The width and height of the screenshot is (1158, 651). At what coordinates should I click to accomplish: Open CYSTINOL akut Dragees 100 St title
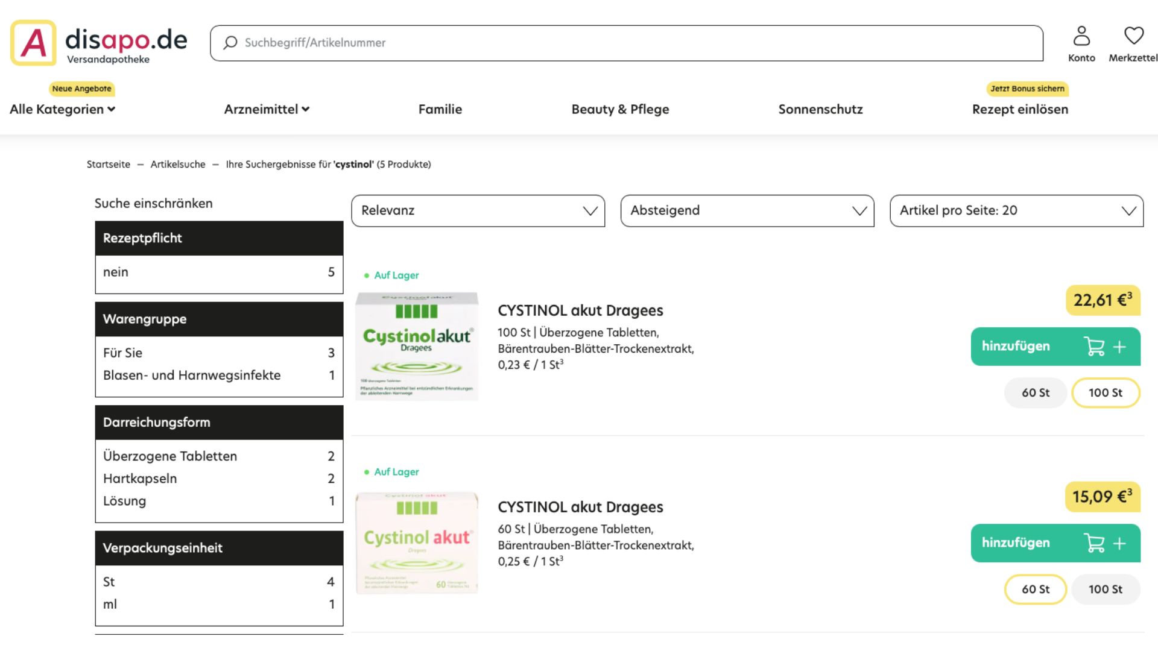pos(580,310)
